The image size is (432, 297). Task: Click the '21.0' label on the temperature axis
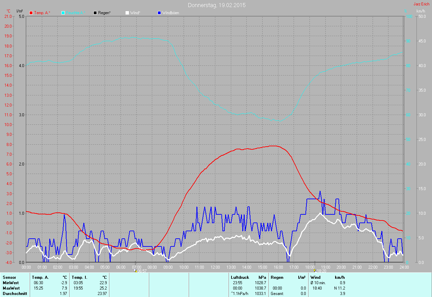click(x=8, y=16)
